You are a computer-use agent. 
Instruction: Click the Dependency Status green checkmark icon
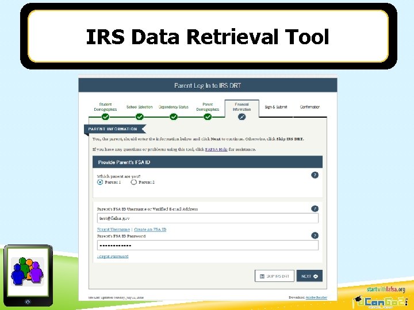click(x=174, y=117)
